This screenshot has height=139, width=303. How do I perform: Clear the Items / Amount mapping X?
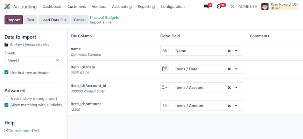(x=229, y=106)
